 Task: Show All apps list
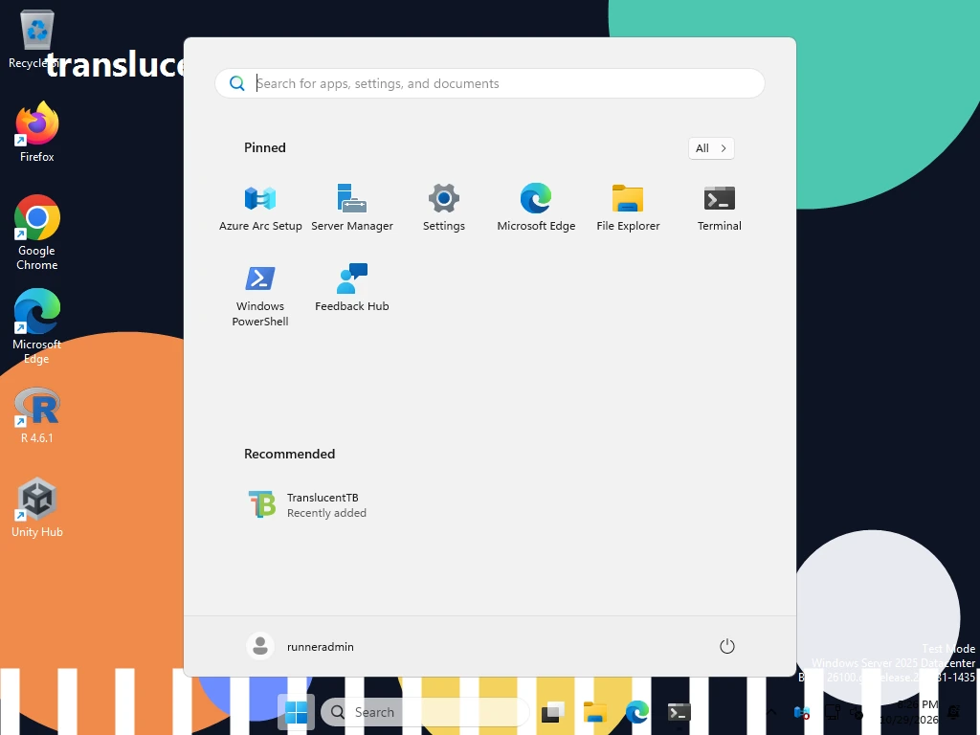(x=711, y=148)
